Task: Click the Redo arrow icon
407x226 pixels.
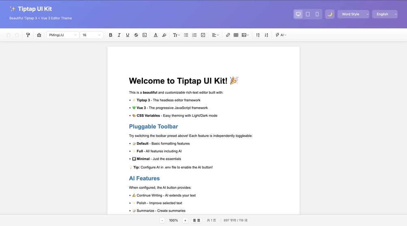Action: (x=17, y=35)
